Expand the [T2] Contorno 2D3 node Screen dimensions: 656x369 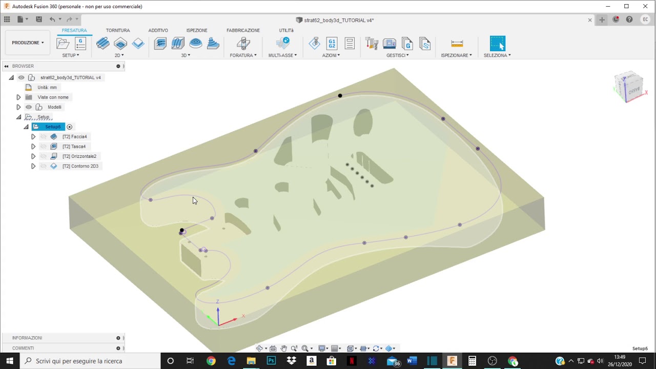coord(33,166)
